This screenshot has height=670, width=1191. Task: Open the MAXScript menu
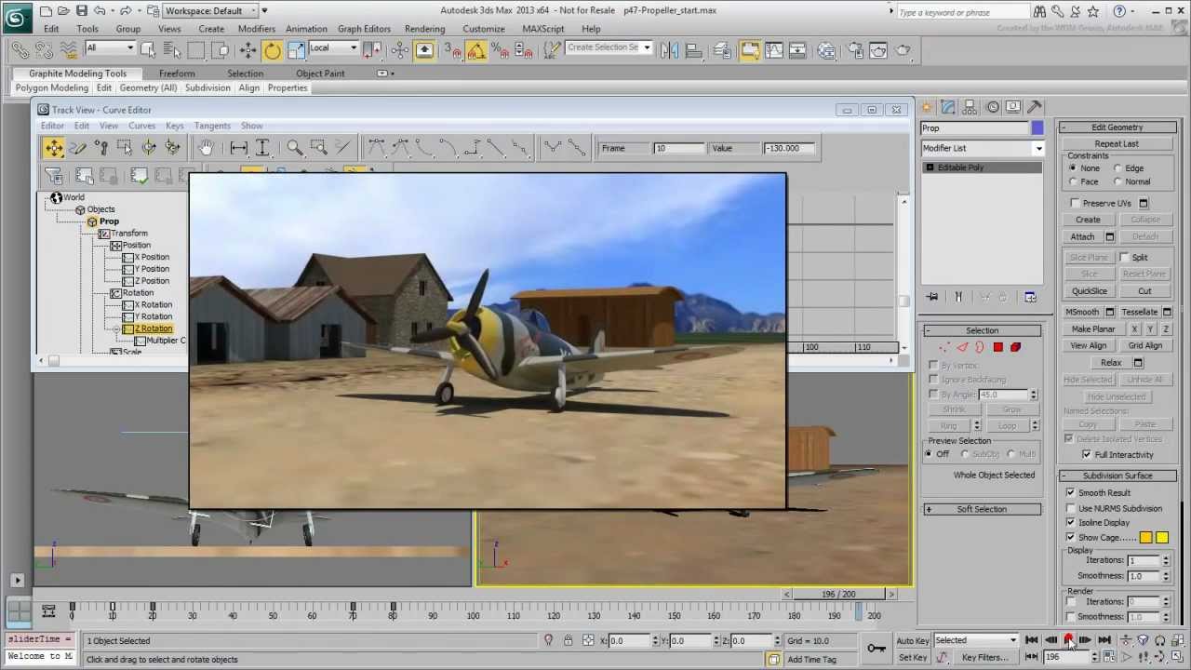(x=542, y=29)
